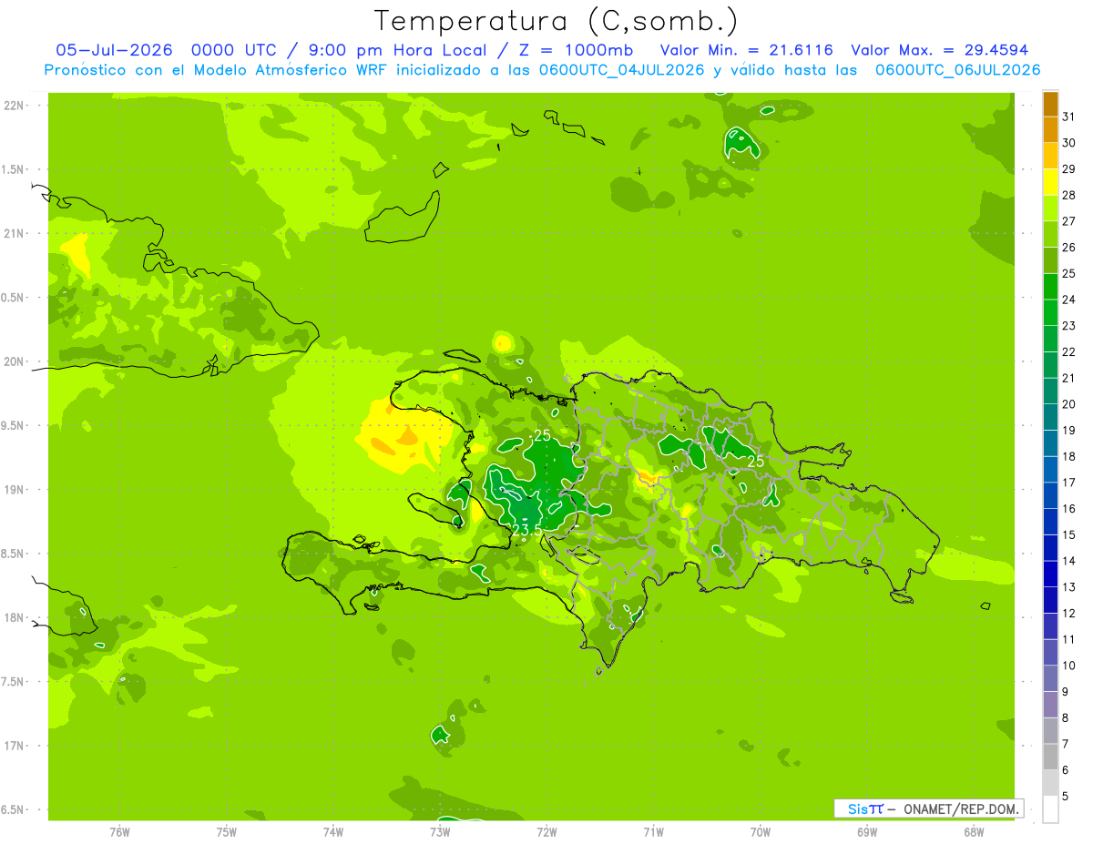1093x844 pixels.
Task: Click the '73W' longitude axis label
Action: point(440,832)
